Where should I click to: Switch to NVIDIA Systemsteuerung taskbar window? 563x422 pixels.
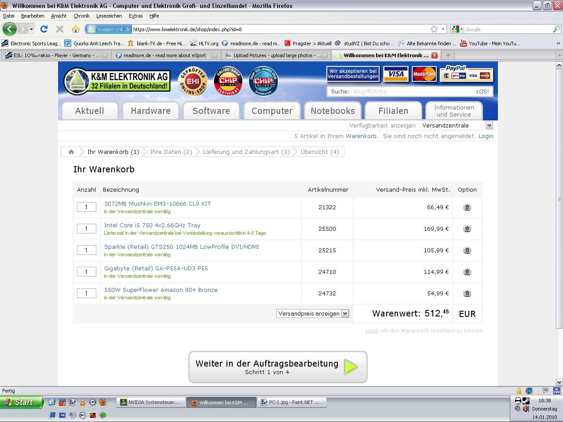pyautogui.click(x=150, y=402)
